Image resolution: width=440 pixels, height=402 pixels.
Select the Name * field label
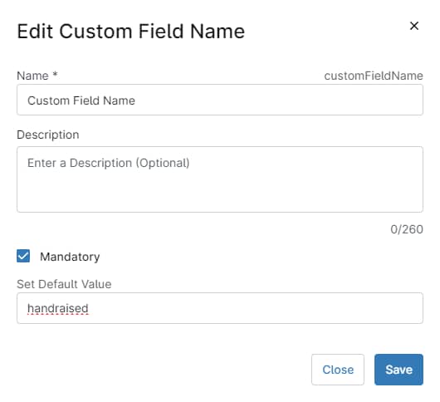point(37,76)
